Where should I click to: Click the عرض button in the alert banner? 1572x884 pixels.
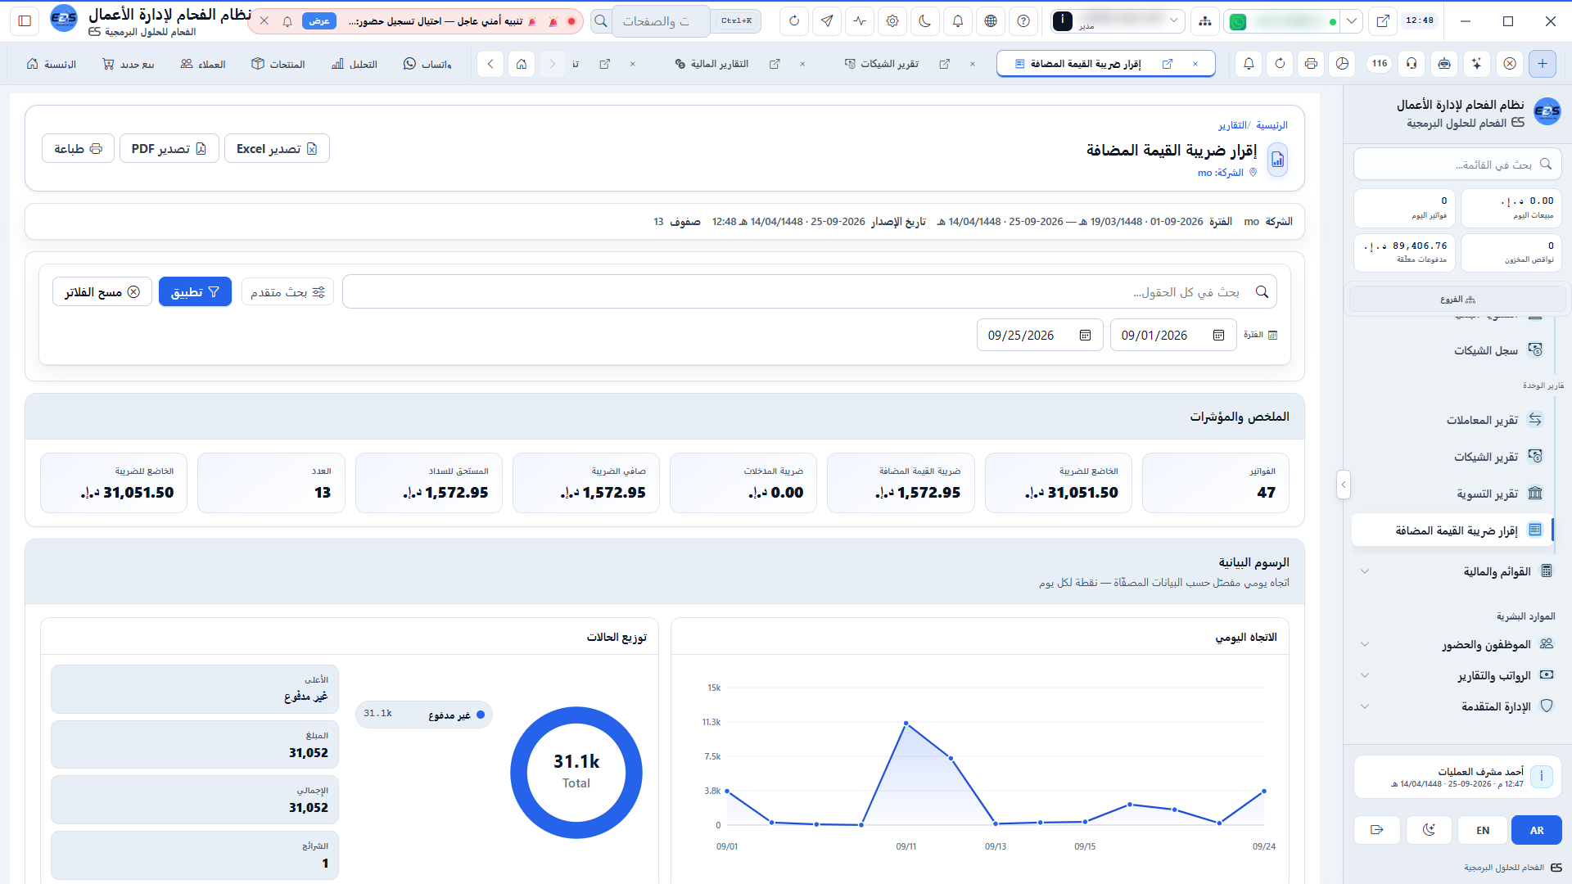(x=319, y=21)
